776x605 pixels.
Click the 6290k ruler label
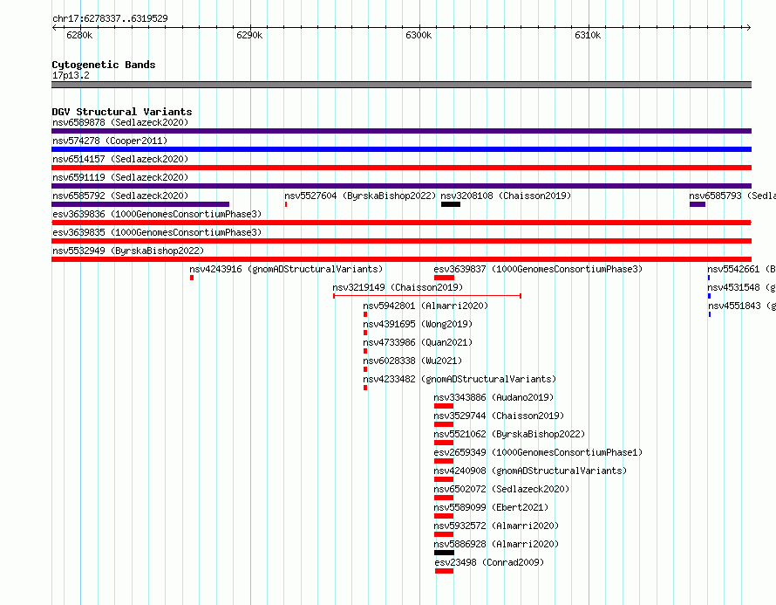click(249, 35)
